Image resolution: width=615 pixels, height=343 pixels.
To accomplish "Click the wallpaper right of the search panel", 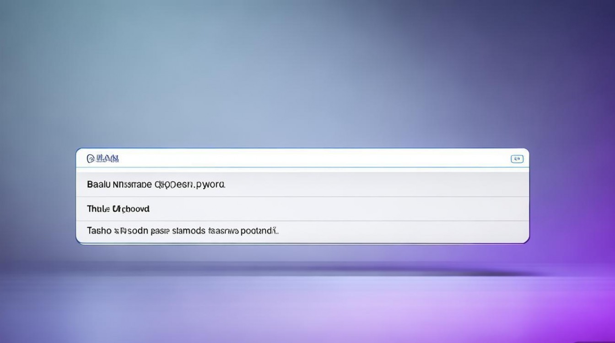I will tap(572, 197).
